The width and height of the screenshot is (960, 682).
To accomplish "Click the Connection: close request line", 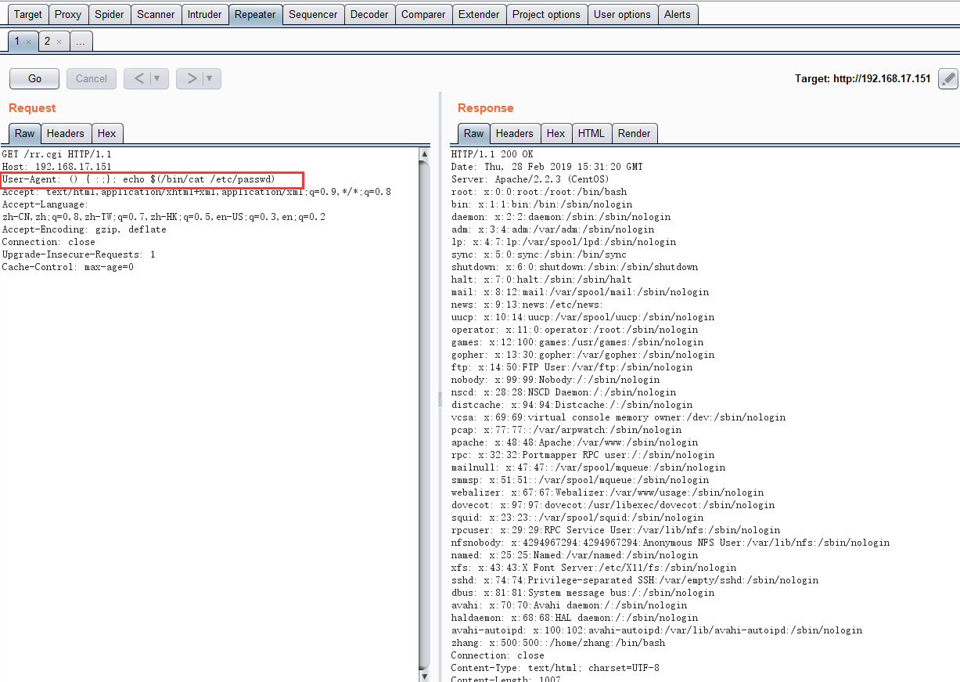I will point(49,242).
